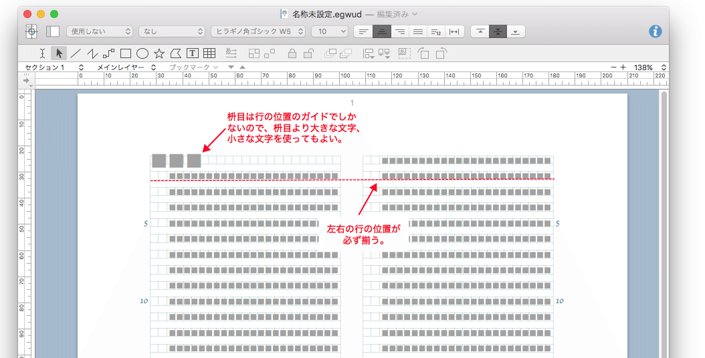This screenshot has width=705, height=358.
Task: Toggle line-grid alignment with 12 icon
Action: click(436, 31)
